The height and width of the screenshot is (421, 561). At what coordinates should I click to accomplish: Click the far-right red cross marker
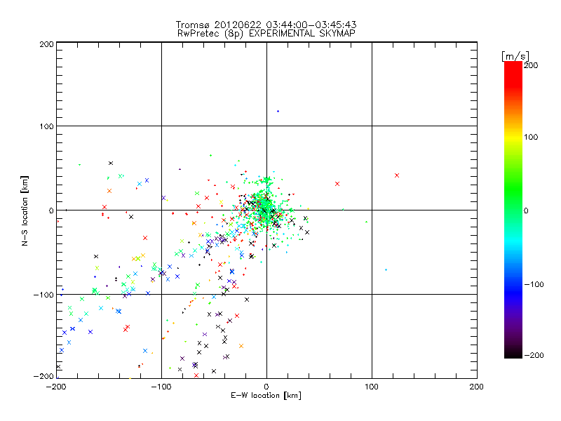[397, 175]
